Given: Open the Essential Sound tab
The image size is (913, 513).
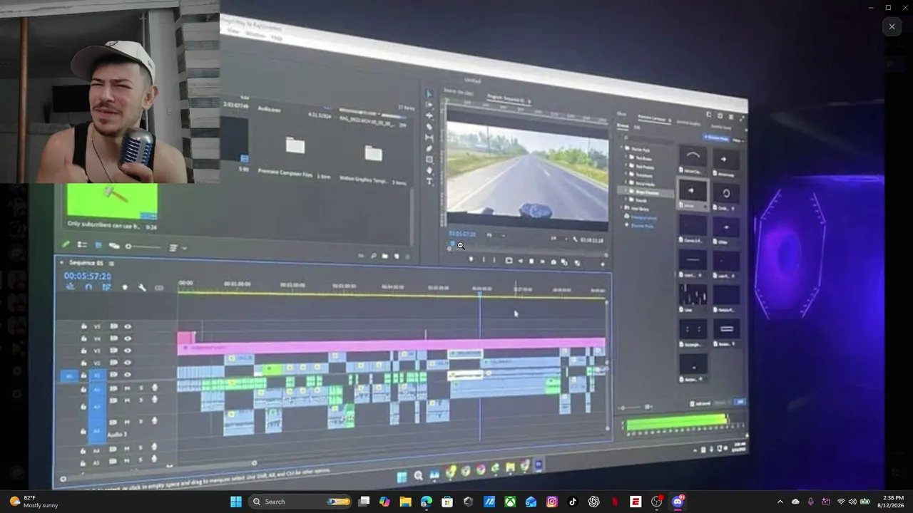Looking at the screenshot, I should point(721,128).
